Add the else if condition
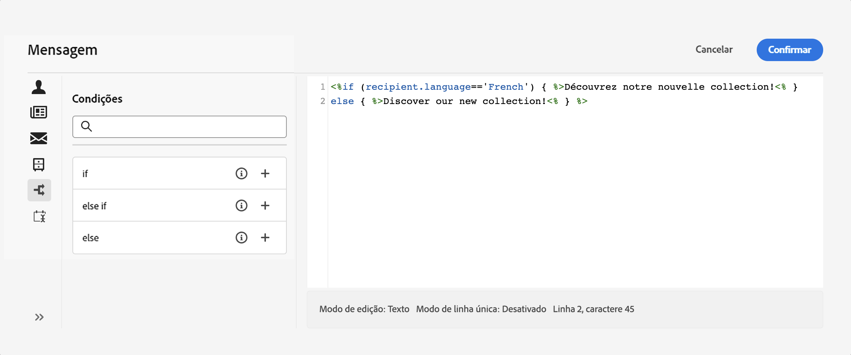This screenshot has width=851, height=355. tap(265, 205)
